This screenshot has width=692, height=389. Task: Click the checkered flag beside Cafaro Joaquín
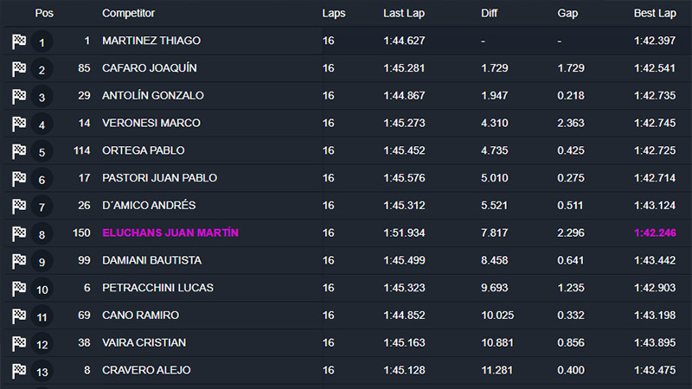point(19,69)
